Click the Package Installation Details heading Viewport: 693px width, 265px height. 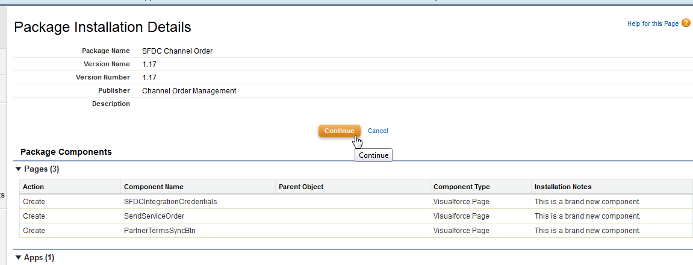[x=102, y=28]
